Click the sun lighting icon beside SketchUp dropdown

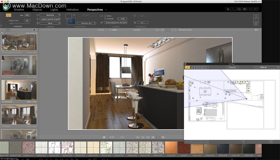[x=38, y=15]
